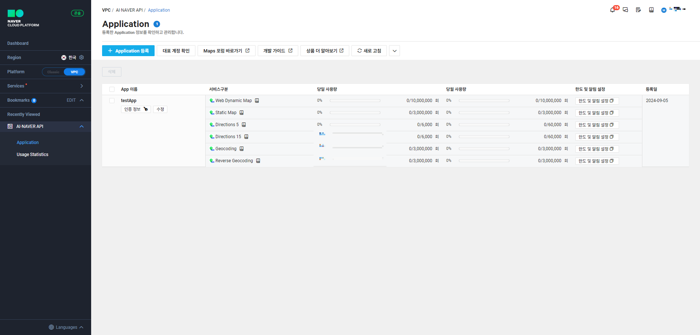Screen dimensions: 700x335
Task: Click the Web Dynamic Map service status icon
Action: (x=212, y=101)
